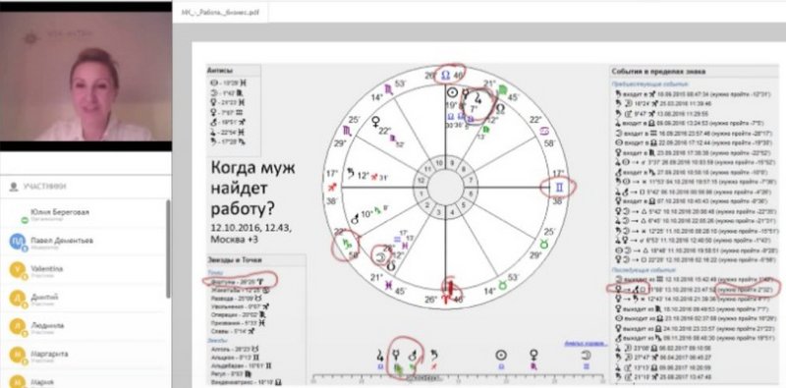
Task: Click the circled Gemini sign on the chart's right edge
Action: pyautogui.click(x=559, y=188)
